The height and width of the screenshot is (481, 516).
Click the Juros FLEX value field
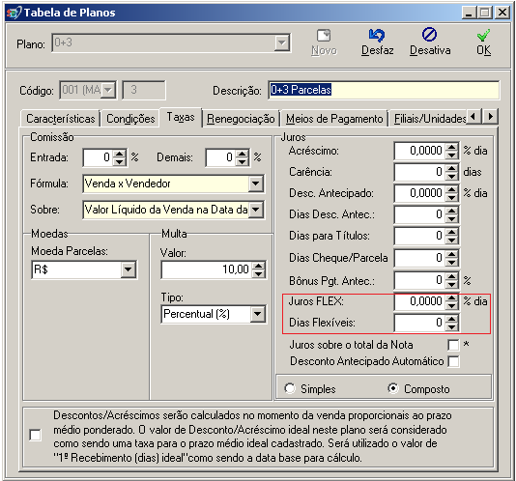(x=420, y=301)
